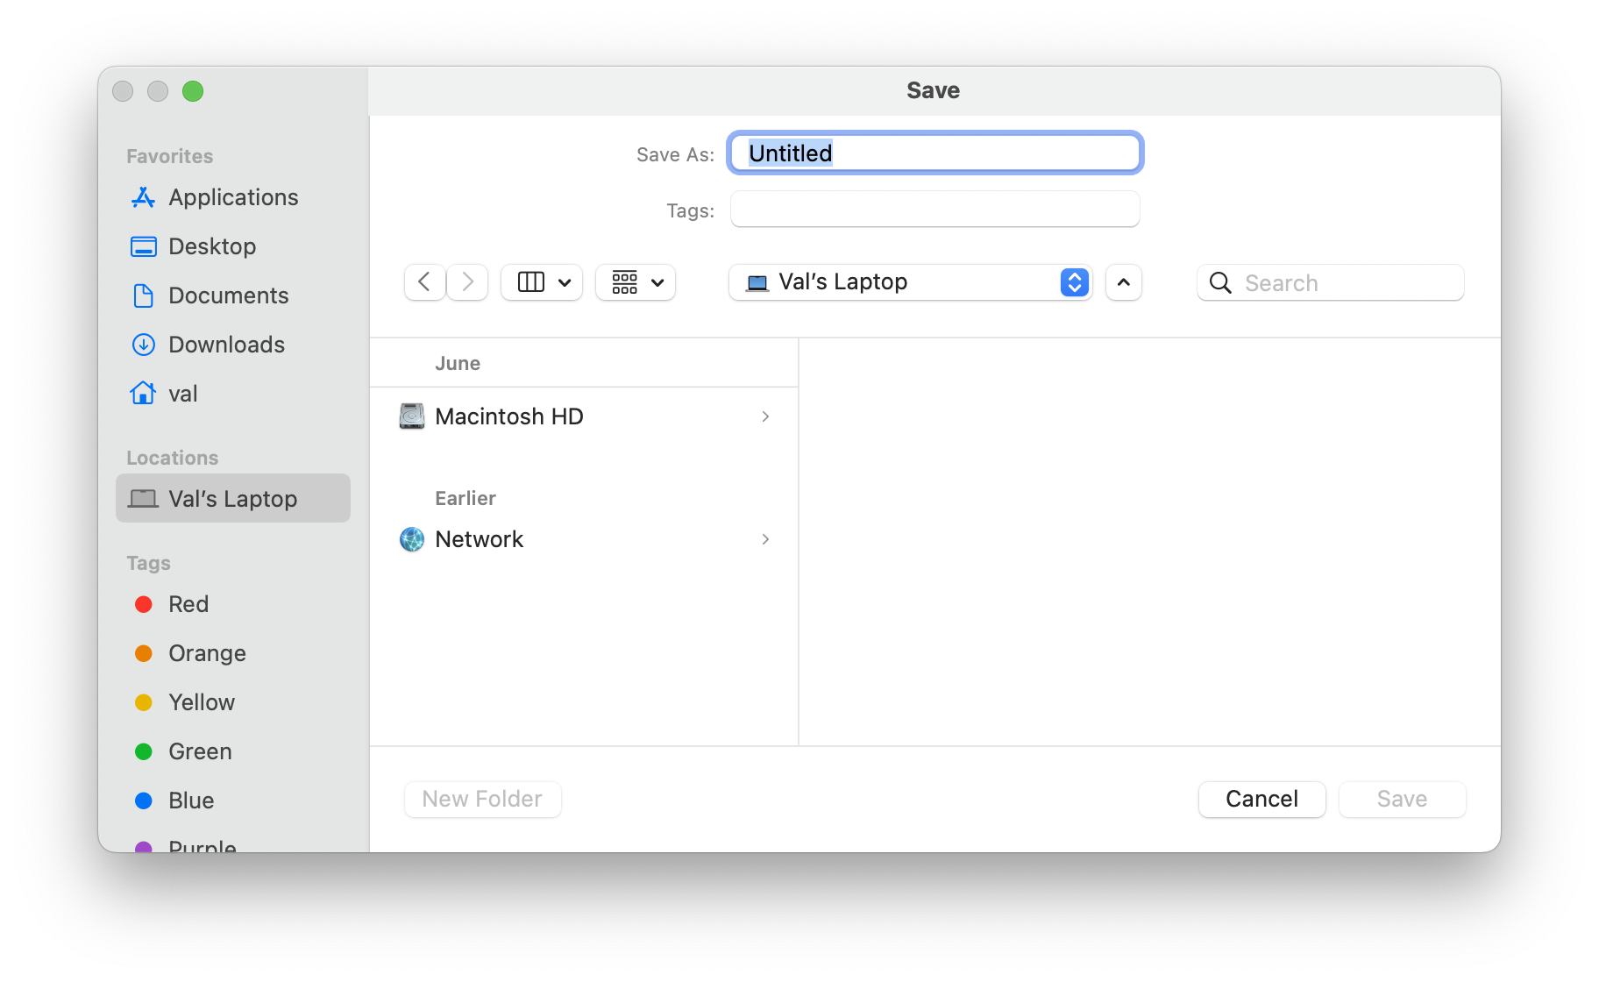Select Val's Laptop under Locations
1599x982 pixels.
point(231,498)
